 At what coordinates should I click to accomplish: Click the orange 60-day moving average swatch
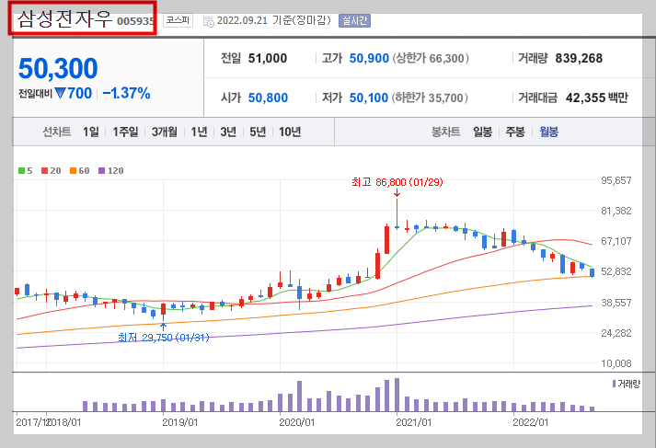click(73, 171)
